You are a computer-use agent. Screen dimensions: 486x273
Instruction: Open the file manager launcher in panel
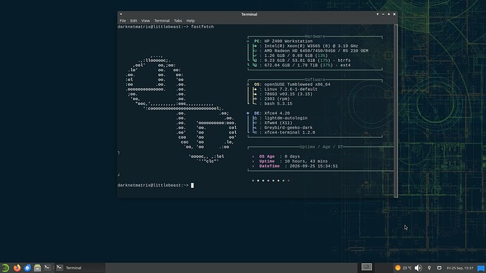[x=37, y=268]
